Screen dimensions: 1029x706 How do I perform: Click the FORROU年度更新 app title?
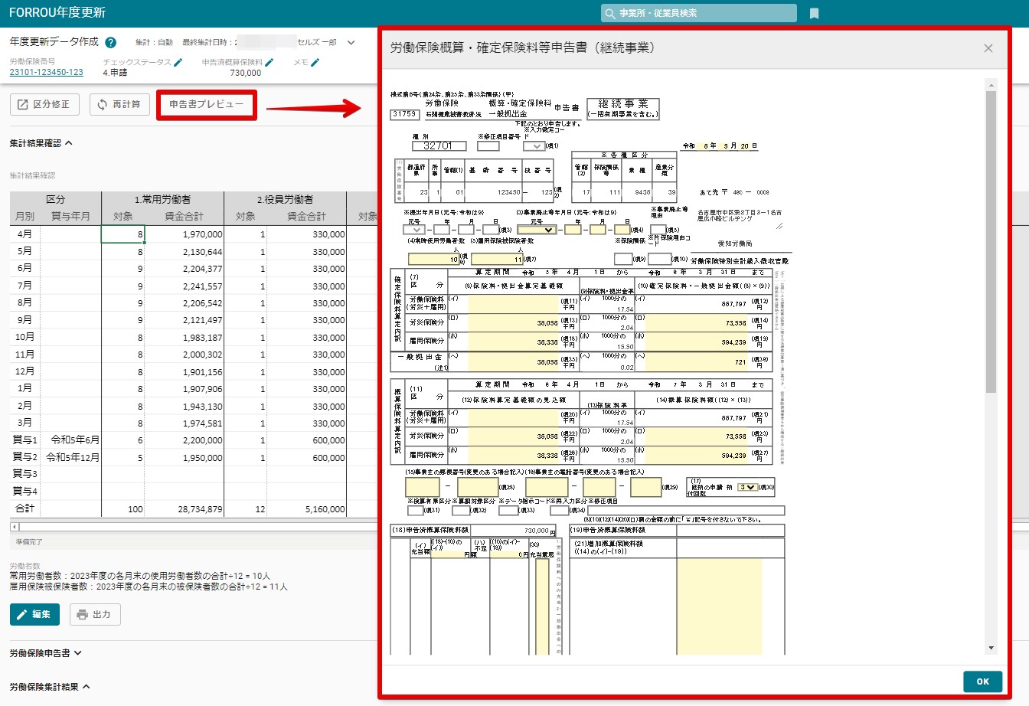(57, 13)
